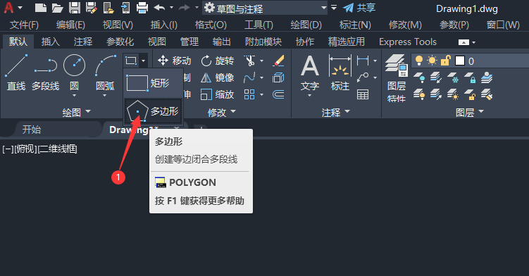Open the 草图与注释 workspace dropdown
529x276 pixels.
click(265, 8)
